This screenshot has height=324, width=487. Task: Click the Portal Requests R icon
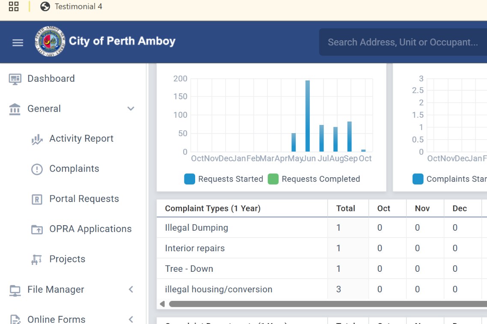tap(37, 199)
